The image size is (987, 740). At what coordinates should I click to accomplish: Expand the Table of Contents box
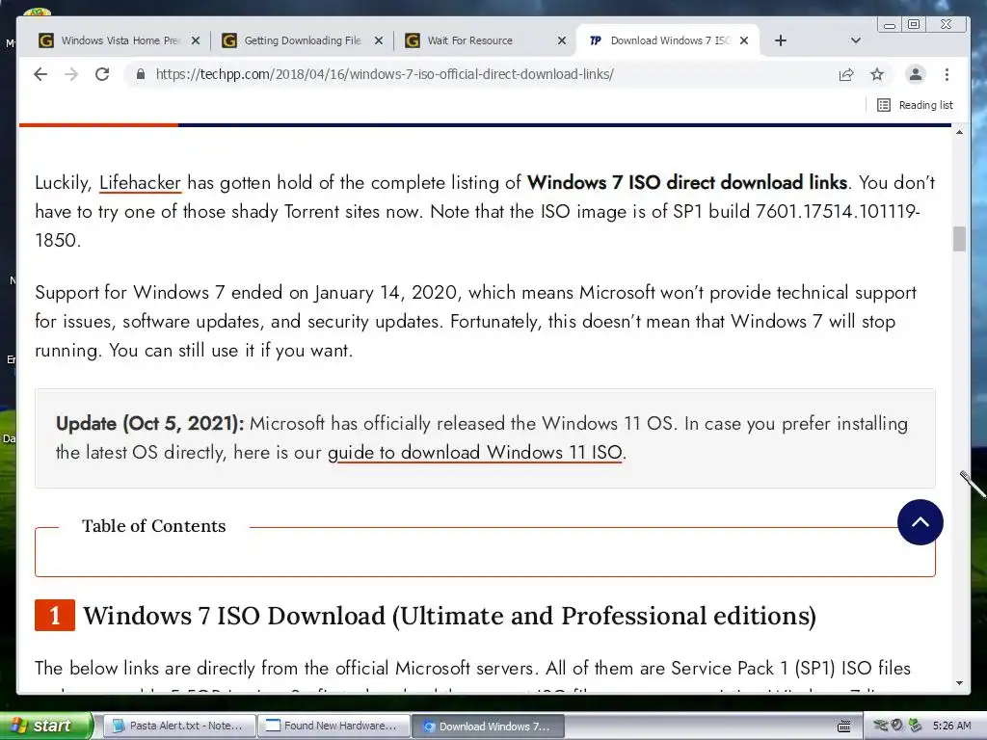pos(485,551)
